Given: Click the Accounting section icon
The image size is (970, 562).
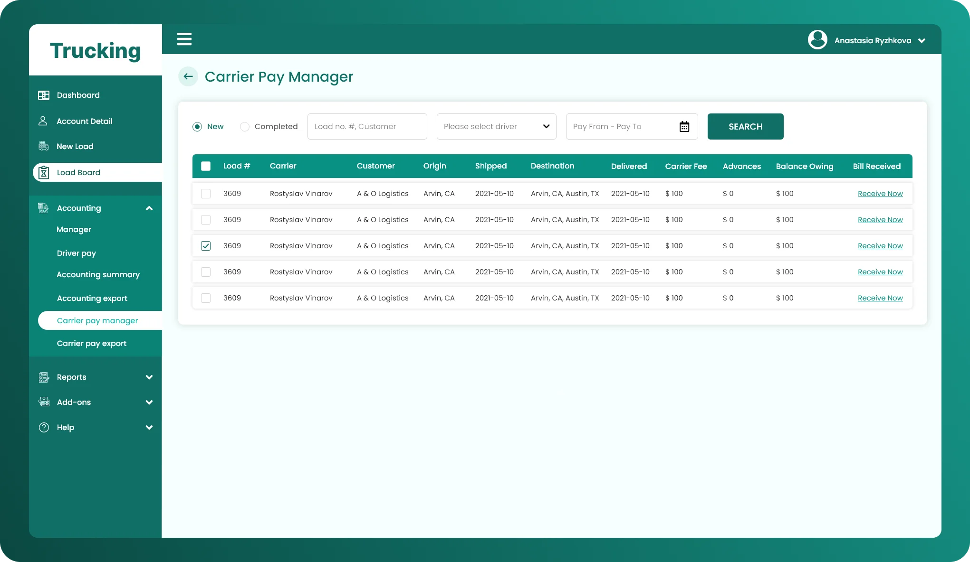Looking at the screenshot, I should click(x=43, y=208).
